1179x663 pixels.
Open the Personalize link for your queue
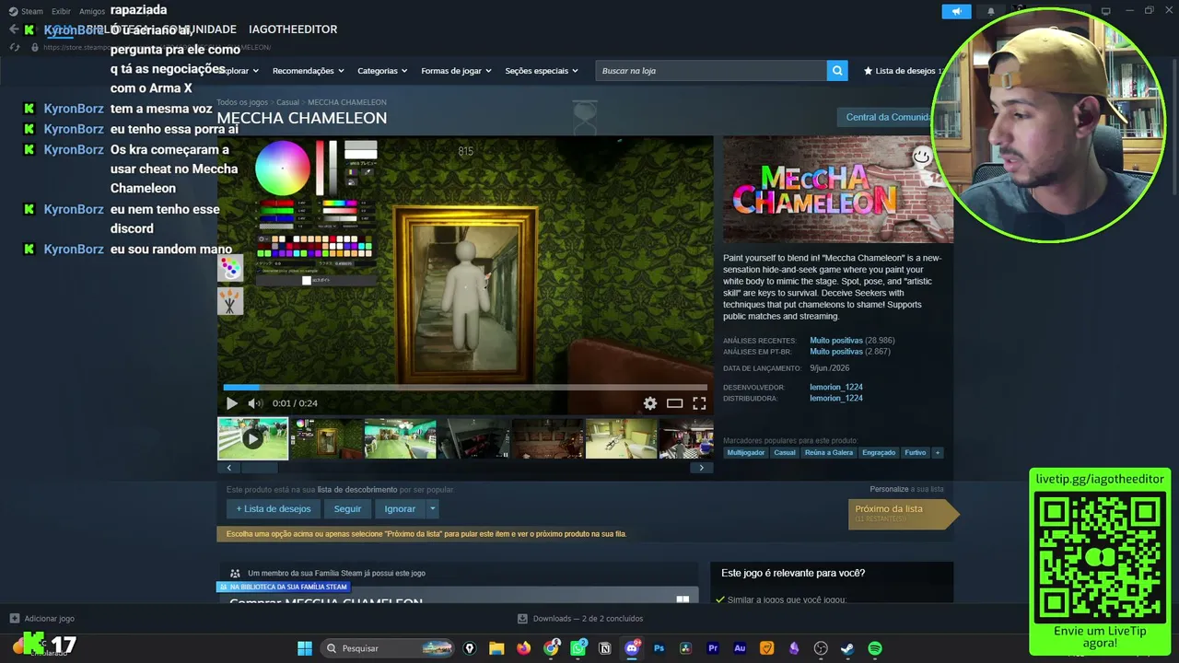[889, 489]
